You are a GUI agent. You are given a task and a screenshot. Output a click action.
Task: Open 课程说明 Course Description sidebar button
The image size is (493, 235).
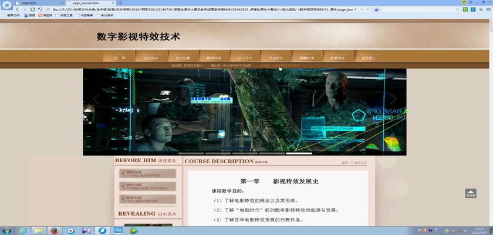(147, 174)
